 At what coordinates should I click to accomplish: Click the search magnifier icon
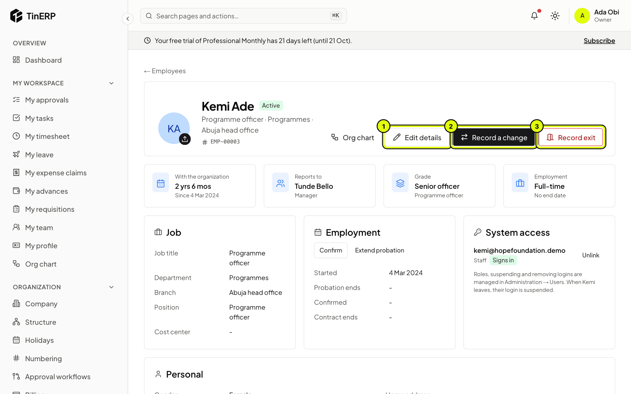click(x=149, y=16)
